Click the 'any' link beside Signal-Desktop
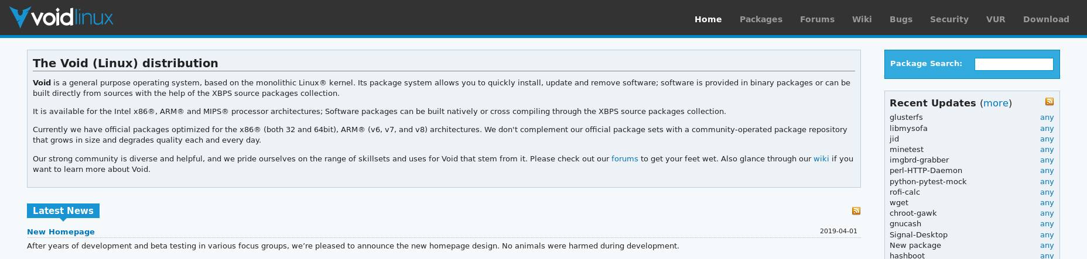The height and width of the screenshot is (259, 1087). (1047, 235)
